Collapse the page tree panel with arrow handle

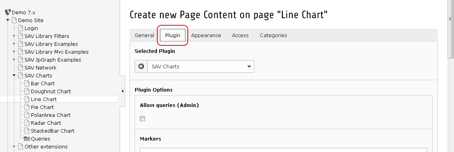pyautogui.click(x=122, y=91)
